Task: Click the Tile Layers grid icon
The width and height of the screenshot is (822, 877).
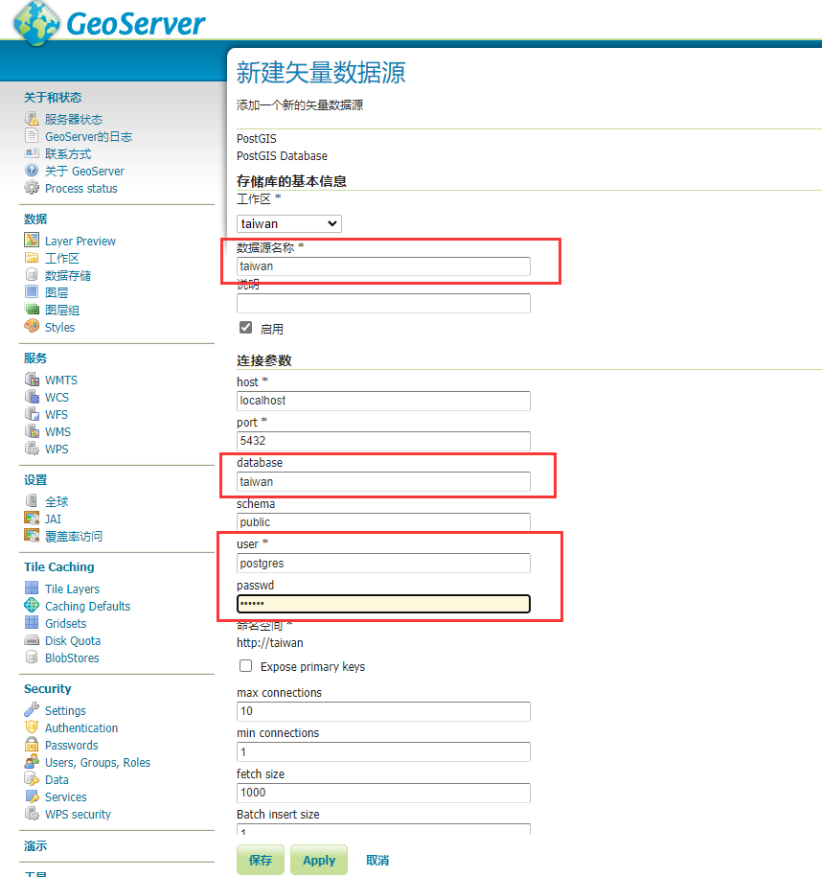Action: [x=32, y=588]
